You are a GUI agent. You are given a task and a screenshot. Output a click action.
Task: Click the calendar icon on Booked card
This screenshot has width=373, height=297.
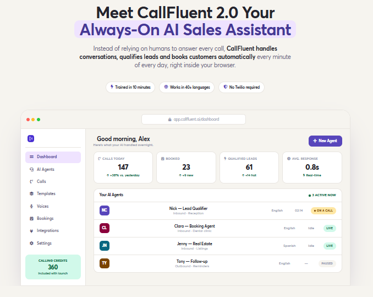click(x=163, y=159)
